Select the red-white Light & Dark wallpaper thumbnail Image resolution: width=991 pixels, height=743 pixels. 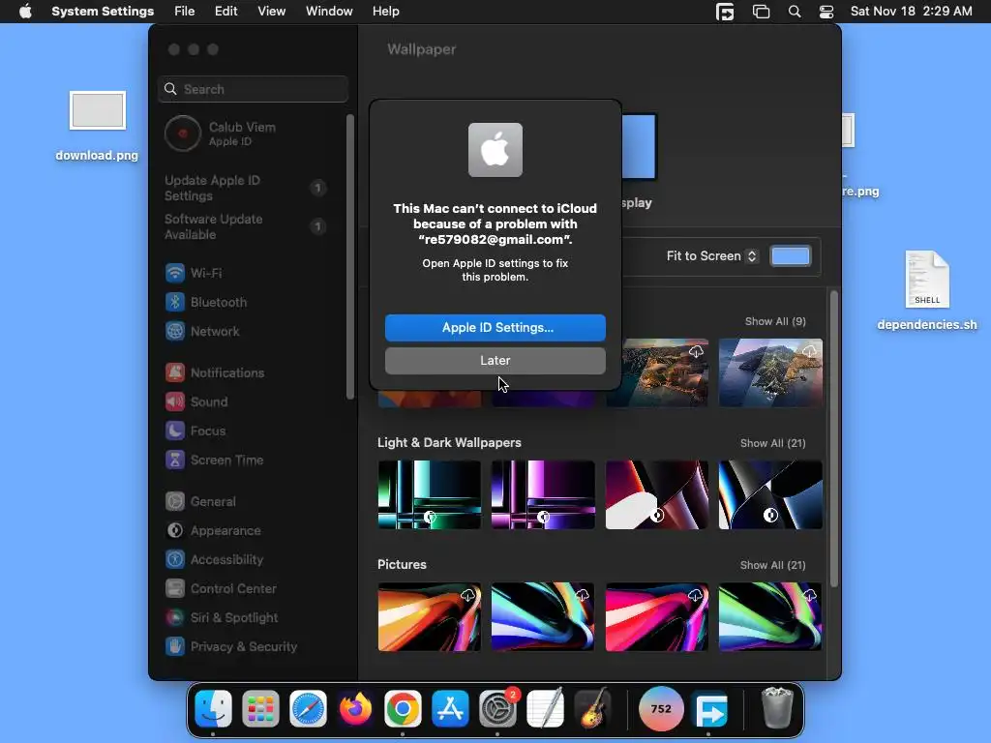(657, 494)
